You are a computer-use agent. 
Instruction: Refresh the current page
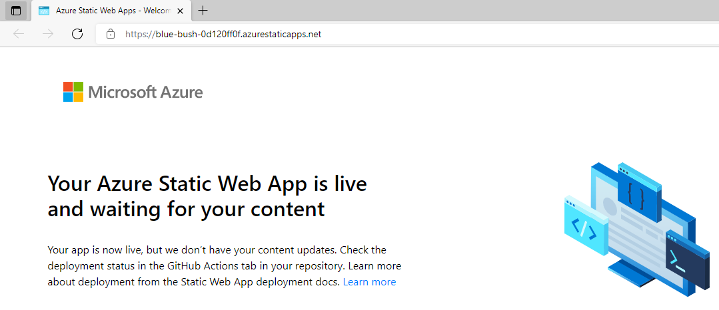coord(77,34)
